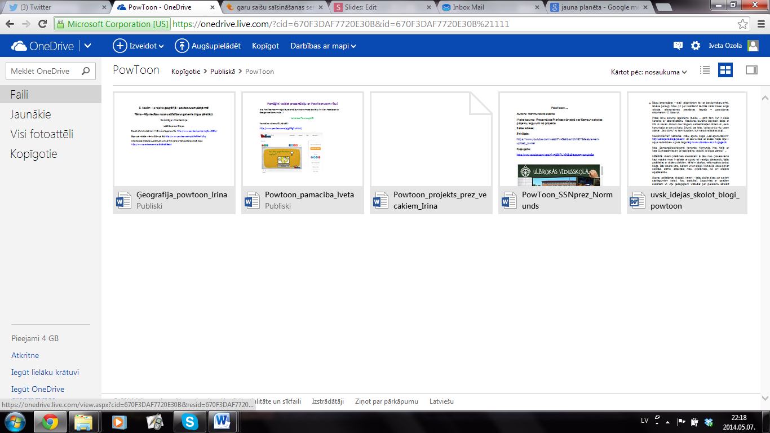The height and width of the screenshot is (433, 770).
Task: Click the search magnifier icon
Action: tap(86, 71)
